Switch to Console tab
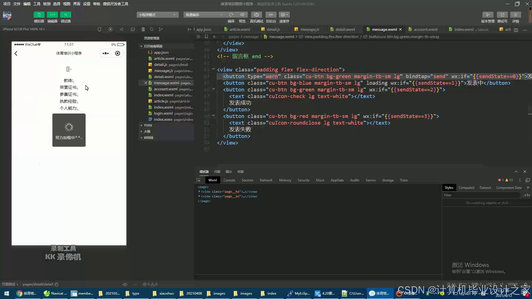 pos(229,180)
